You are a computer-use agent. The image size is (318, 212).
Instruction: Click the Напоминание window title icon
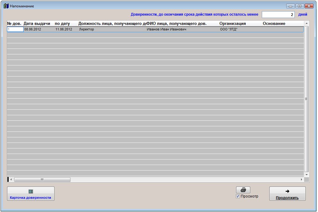6,6
